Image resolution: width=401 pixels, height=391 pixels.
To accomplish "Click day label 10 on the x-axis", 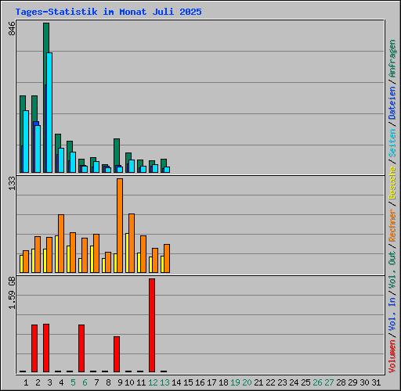I will pos(129,382).
